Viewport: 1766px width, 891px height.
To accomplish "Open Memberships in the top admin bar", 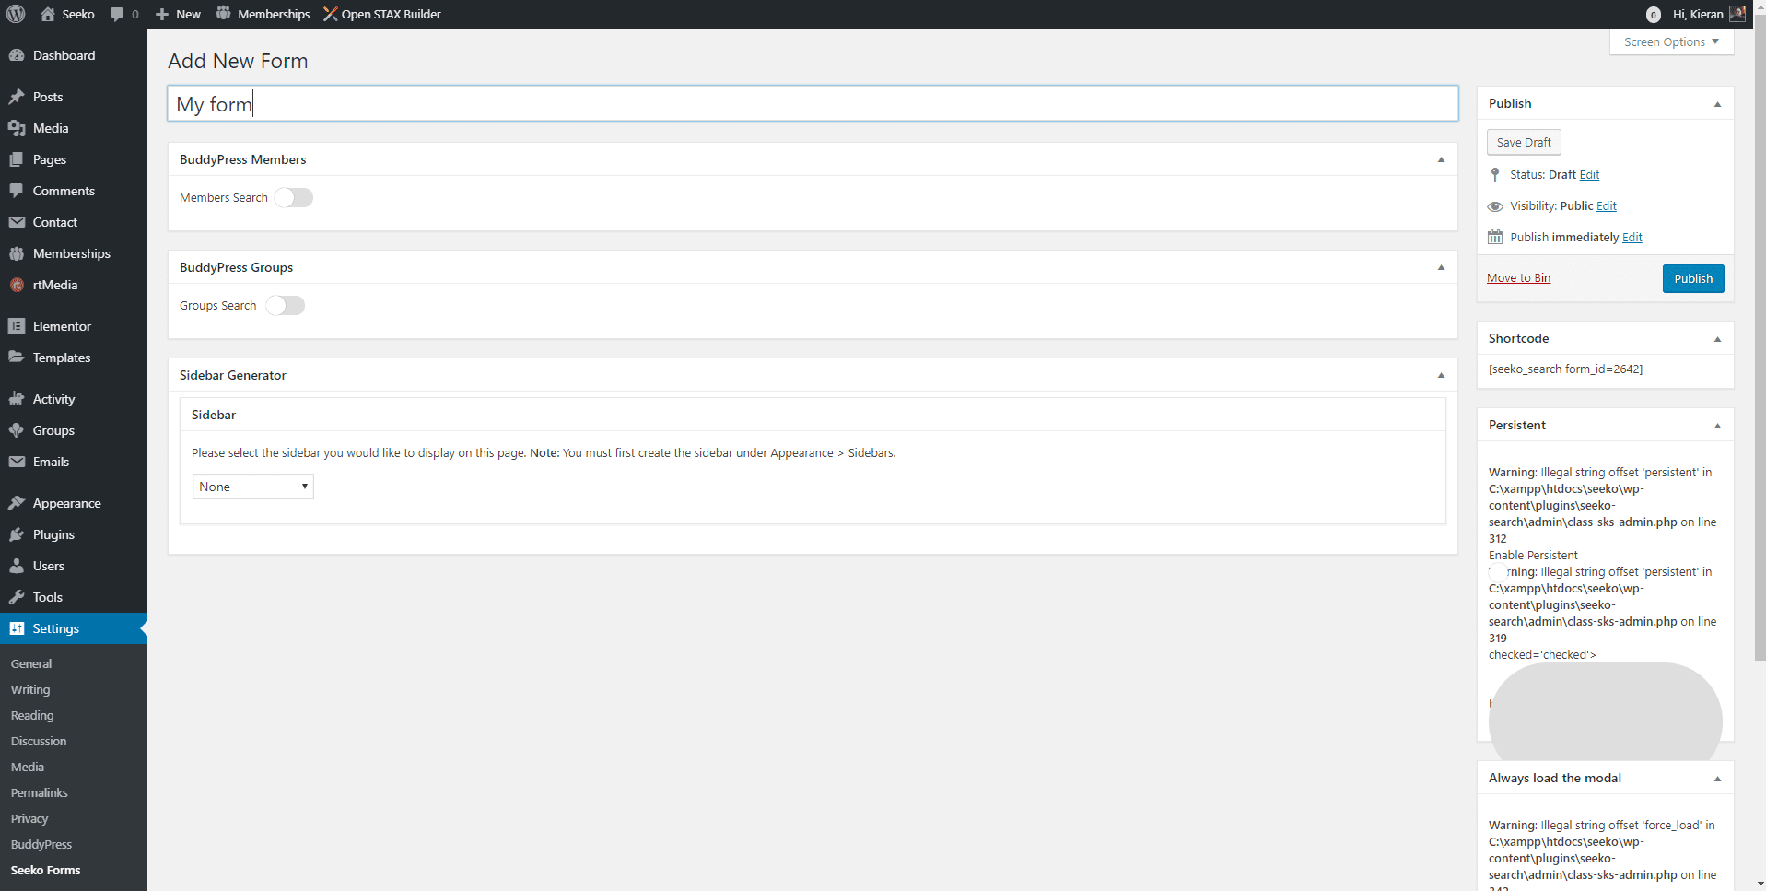I will [x=263, y=14].
